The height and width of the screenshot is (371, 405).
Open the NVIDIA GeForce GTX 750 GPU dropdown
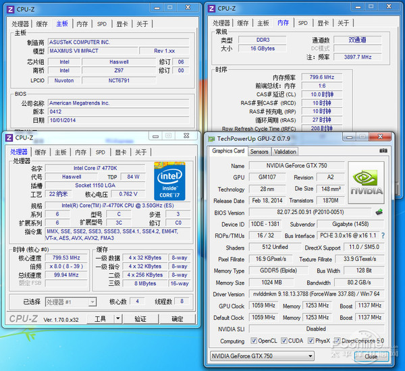point(310,356)
